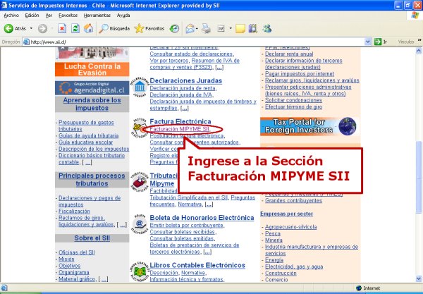Click Declaración jurada de renta link

183,88
